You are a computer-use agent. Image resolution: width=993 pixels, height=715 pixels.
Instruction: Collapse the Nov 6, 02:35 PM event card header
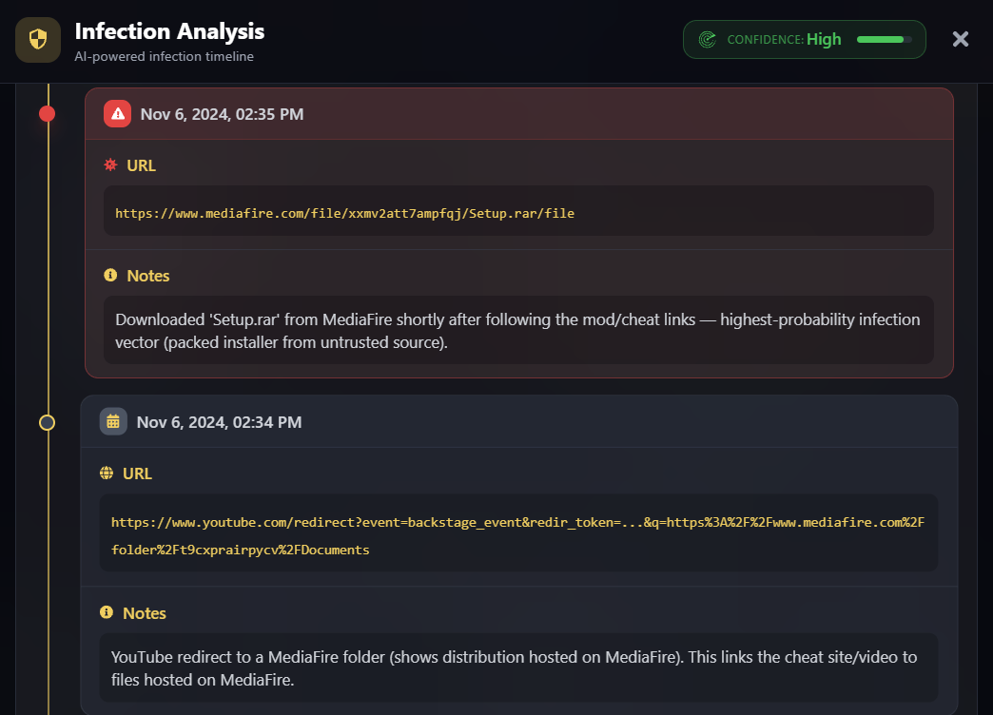point(520,114)
